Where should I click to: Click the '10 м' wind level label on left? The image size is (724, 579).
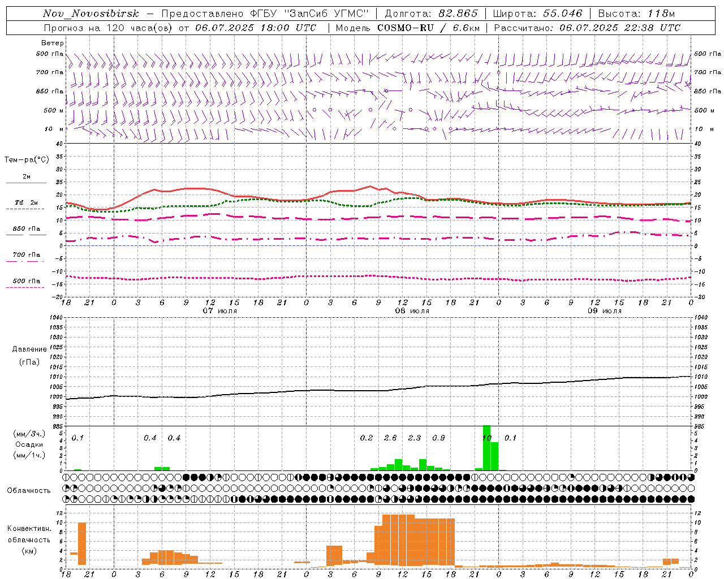54,129
